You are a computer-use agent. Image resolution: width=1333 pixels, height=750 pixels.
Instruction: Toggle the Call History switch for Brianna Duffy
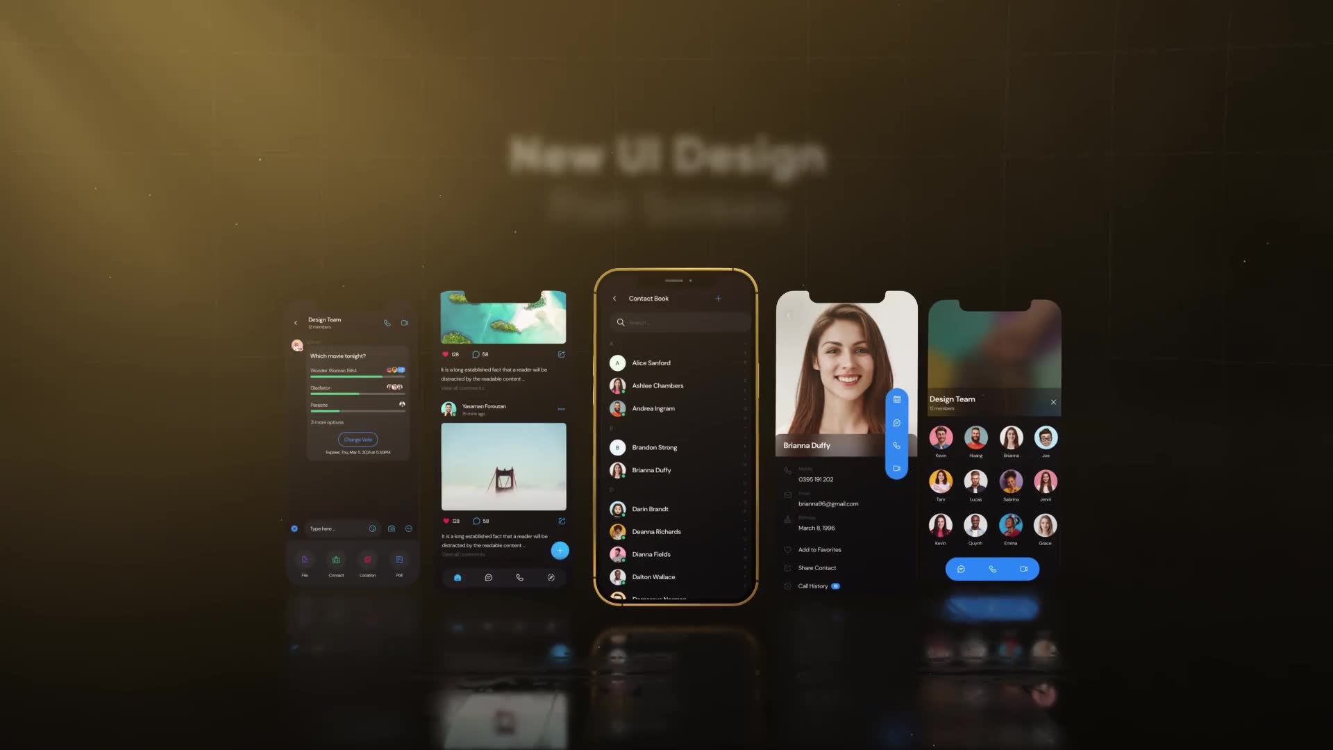[x=835, y=585]
